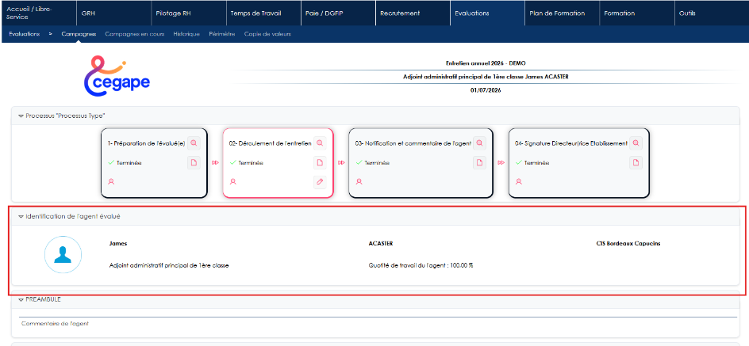Open document icon on Préparation de l'évalué(e) card
The width and height of the screenshot is (749, 346).
click(194, 162)
